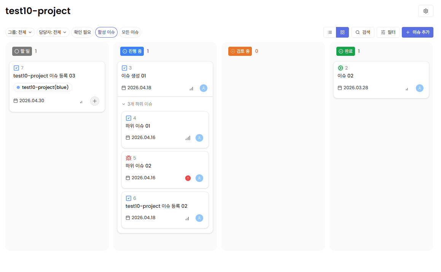The height and width of the screenshot is (272, 441).
Task: Click the test10-project page title
Action: click(38, 11)
